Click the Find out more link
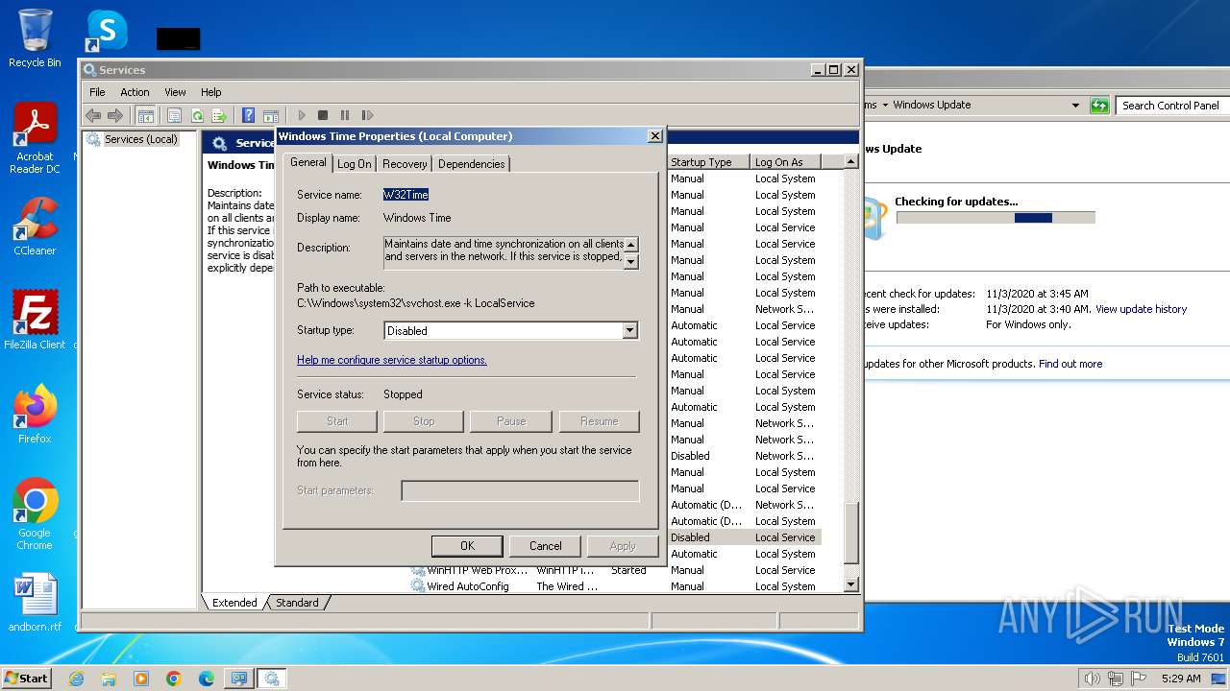Viewport: 1230px width, 691px height. click(1070, 364)
